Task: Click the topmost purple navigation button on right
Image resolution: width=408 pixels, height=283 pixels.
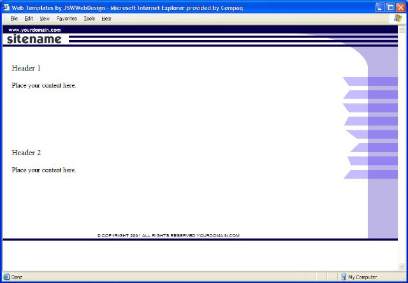Action: point(370,81)
